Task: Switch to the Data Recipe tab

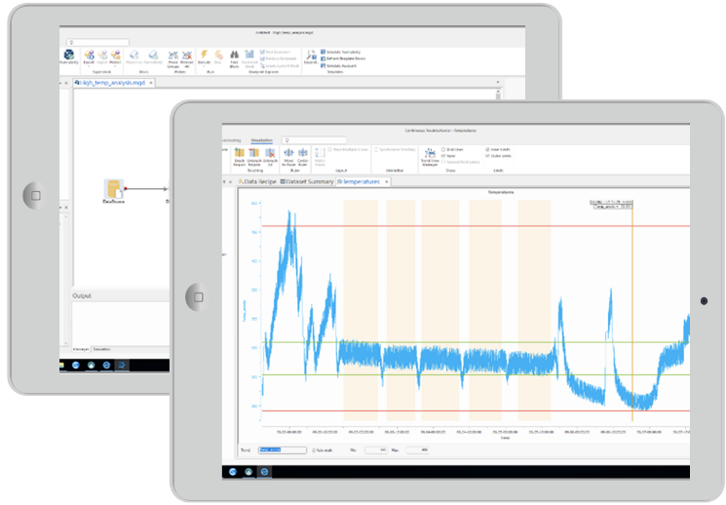Action: [x=255, y=181]
